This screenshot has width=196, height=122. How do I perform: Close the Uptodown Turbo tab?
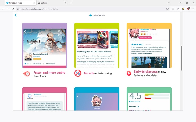point(34,3)
